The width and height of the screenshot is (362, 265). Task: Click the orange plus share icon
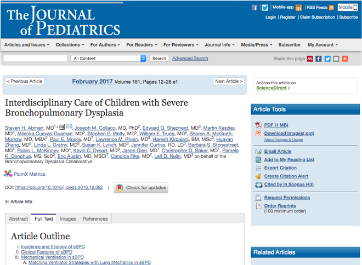click(345, 59)
